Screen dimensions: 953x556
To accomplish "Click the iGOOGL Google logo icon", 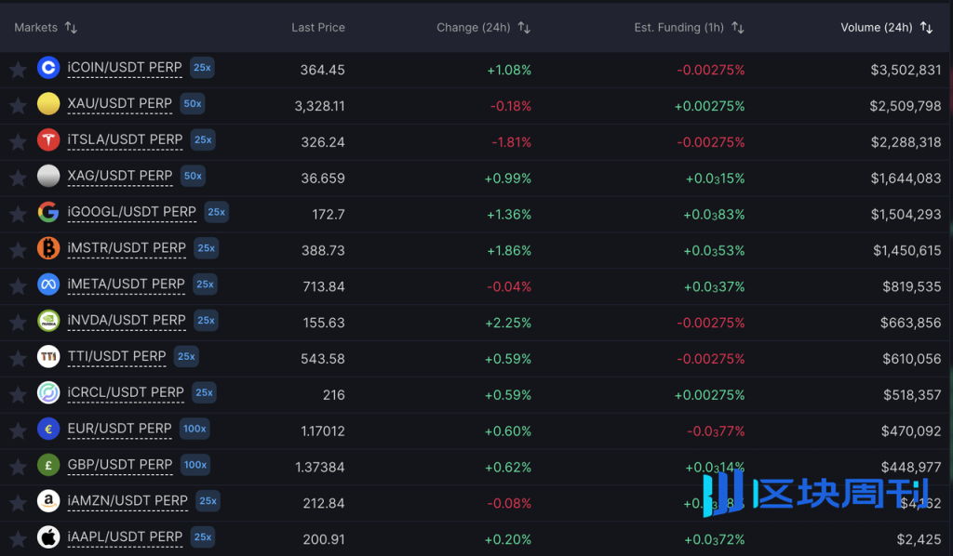I will 48,212.
